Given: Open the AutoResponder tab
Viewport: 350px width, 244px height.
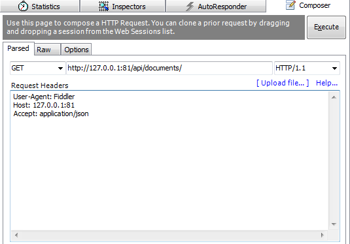Looking at the screenshot, I should (x=216, y=6).
